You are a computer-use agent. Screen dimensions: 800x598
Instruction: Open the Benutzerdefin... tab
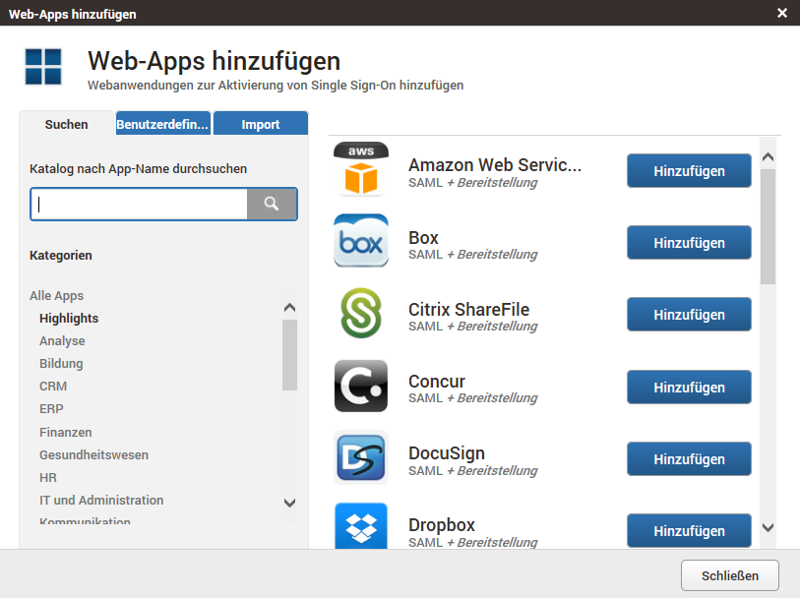(162, 124)
